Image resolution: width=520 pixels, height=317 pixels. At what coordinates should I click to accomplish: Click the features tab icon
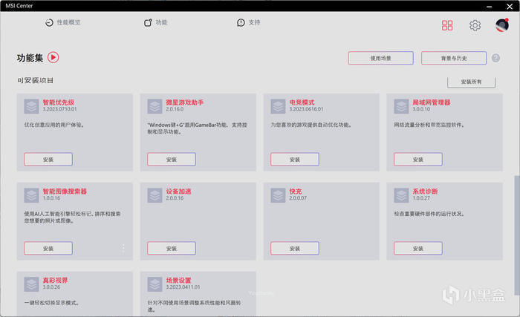click(x=148, y=22)
